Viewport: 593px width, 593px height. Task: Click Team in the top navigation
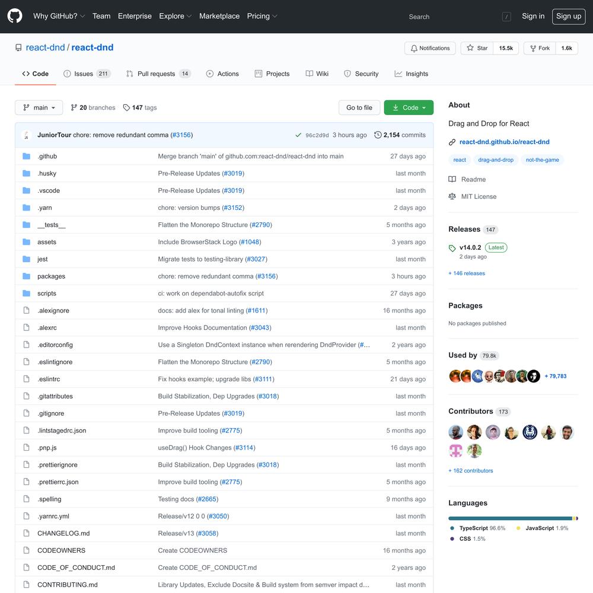pyautogui.click(x=101, y=16)
